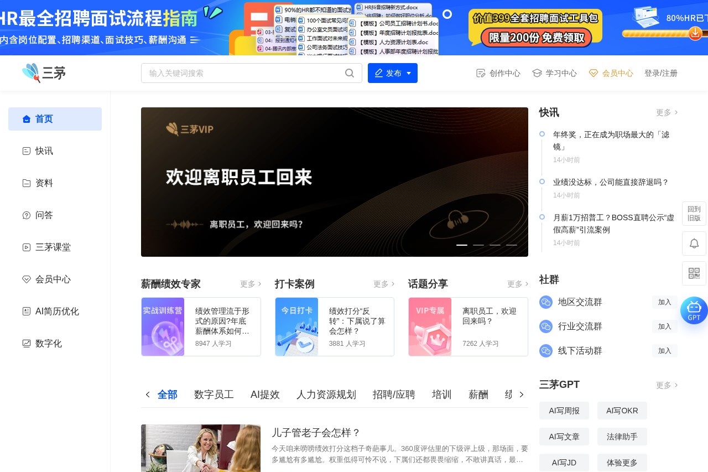The image size is (708, 472).
Task: Click the 学习中心 graduation cap icon
Action: pos(537,73)
